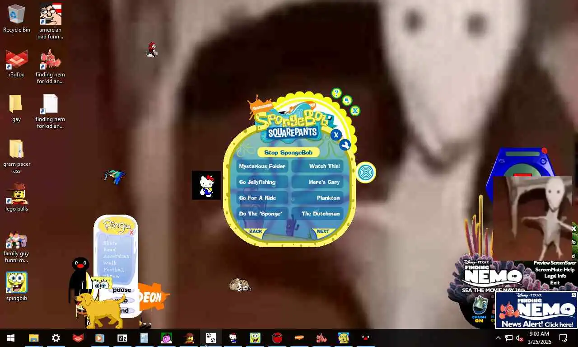The width and height of the screenshot is (578, 347).
Task: Open File Explorer from the taskbar
Action: [34, 338]
